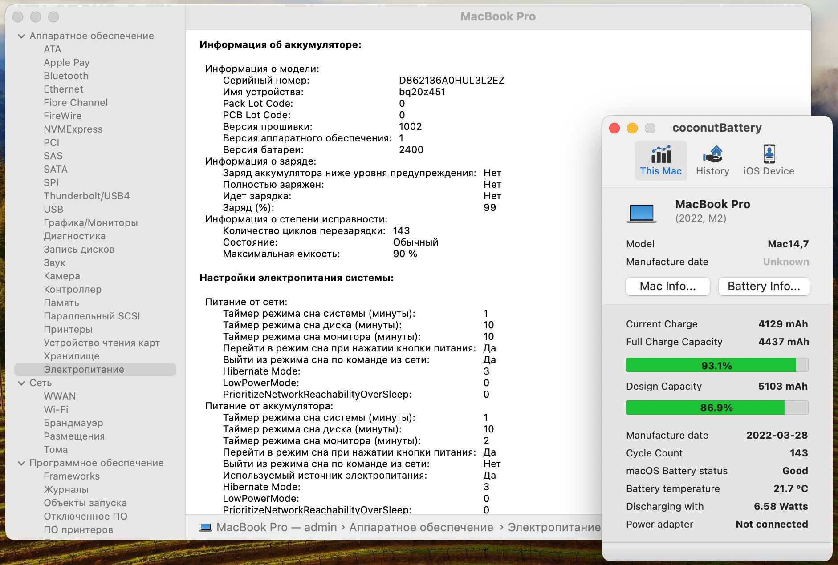838x565 pixels.
Task: Open Mac Info details
Action: coord(667,286)
